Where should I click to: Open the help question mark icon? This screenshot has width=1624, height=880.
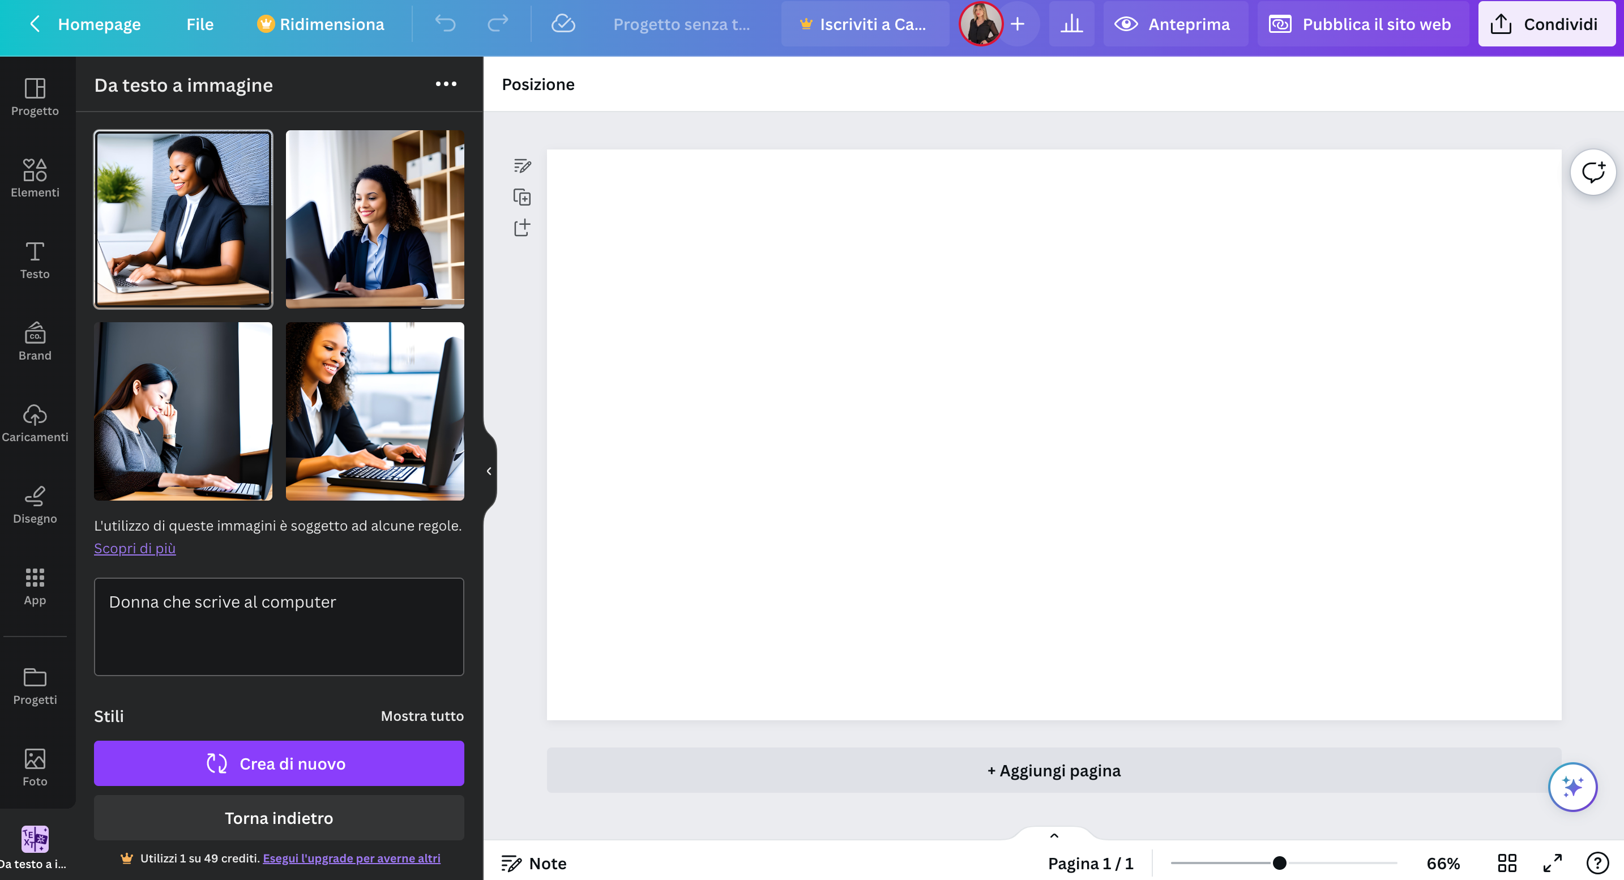click(x=1597, y=862)
